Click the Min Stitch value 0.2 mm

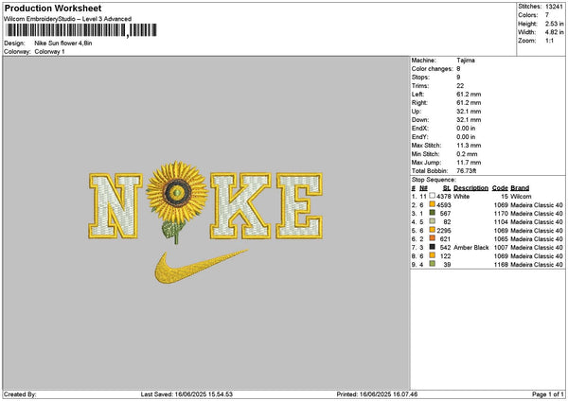click(467, 154)
